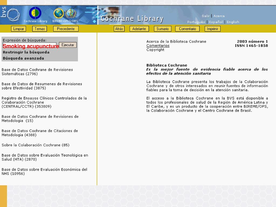Click the 'BIREME•OPAS•OMS' caption
This screenshot has width=276, height=207.
coord(65,21)
